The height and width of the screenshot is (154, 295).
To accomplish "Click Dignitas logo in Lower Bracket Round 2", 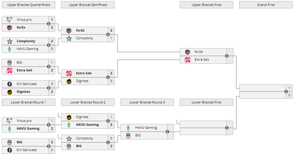I will click(x=69, y=117).
